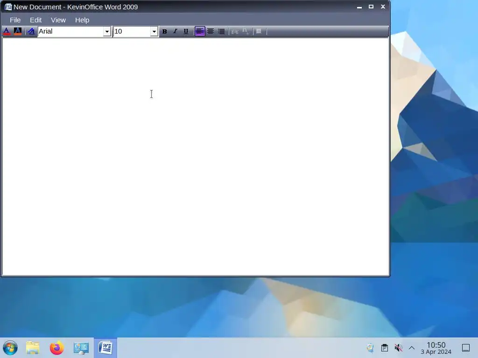Viewport: 478px width, 358px height.
Task: Click the red-underlined font color icon
Action: click(7, 31)
